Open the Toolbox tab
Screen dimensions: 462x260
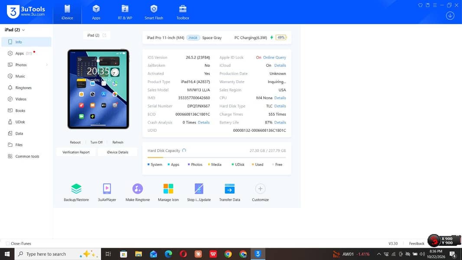pos(183,12)
